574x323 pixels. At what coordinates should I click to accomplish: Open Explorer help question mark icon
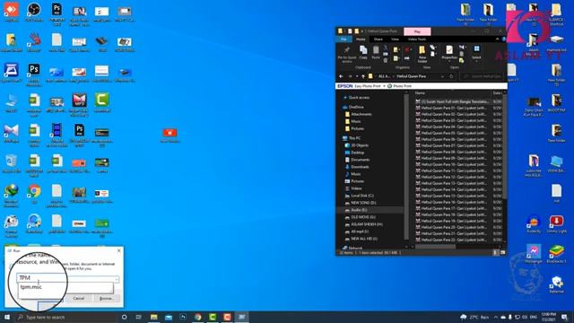[504, 39]
